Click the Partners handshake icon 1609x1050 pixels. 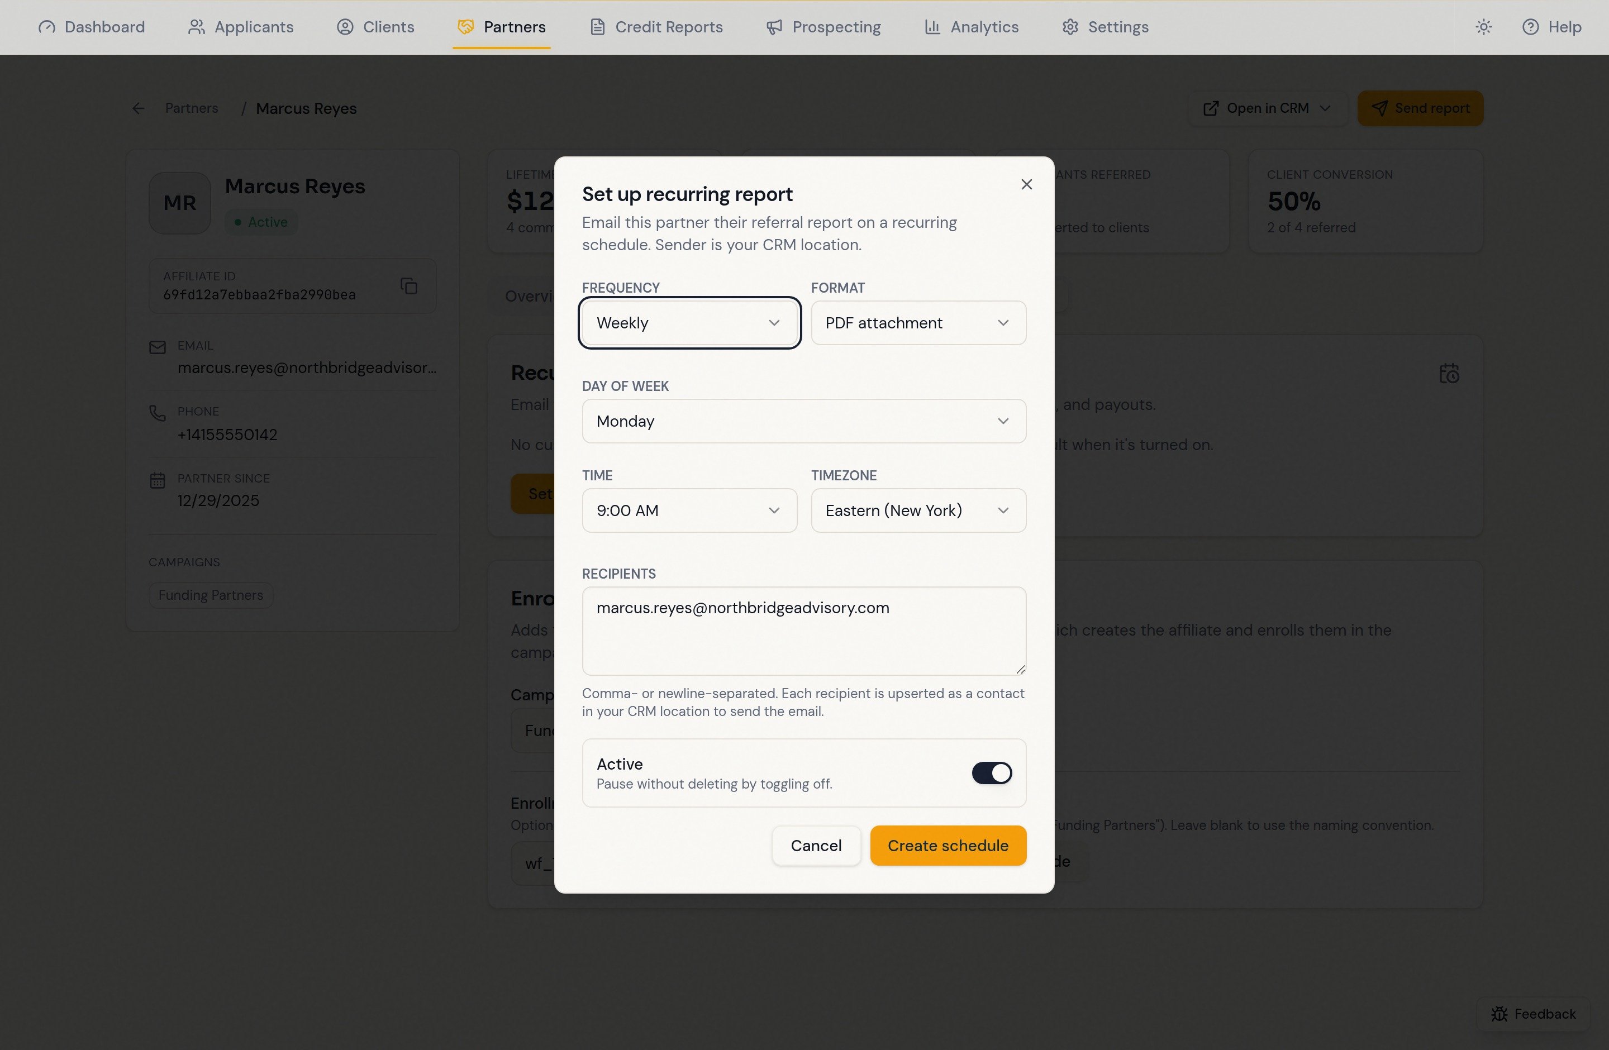pos(466,27)
